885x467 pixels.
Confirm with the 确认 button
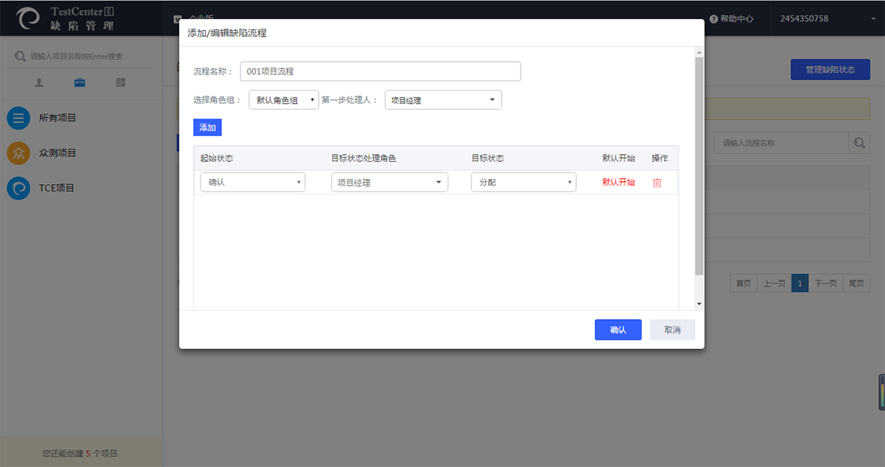click(x=618, y=330)
